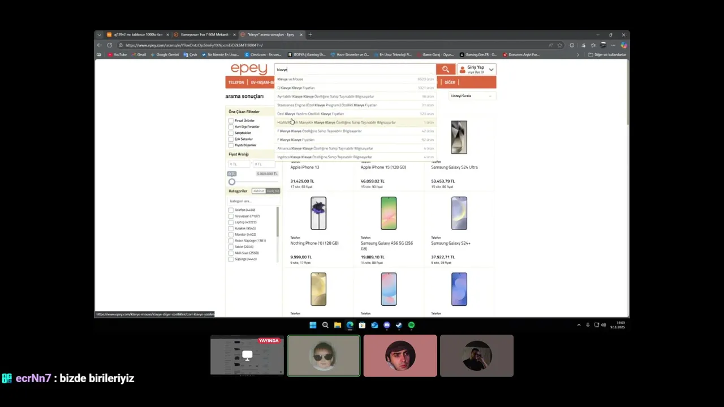Open File Explorer from taskbar
The height and width of the screenshot is (407, 724).
point(338,325)
